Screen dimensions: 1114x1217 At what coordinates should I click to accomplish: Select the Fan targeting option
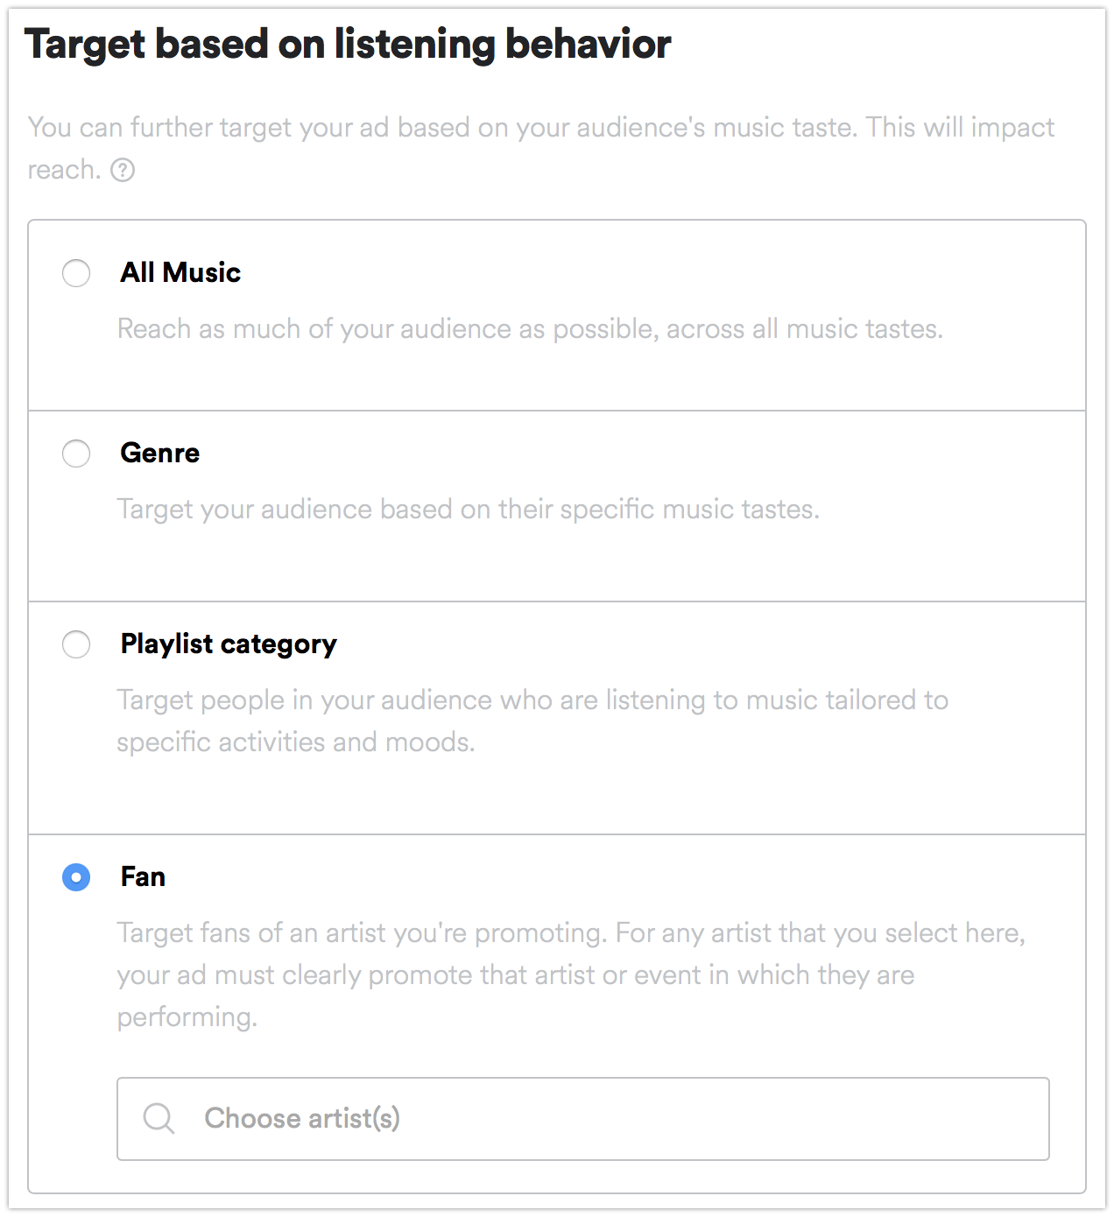click(76, 876)
